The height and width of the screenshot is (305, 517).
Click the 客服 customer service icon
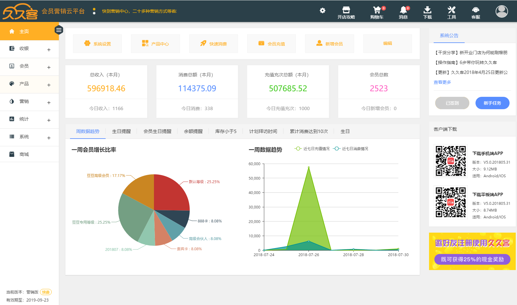[x=475, y=12]
